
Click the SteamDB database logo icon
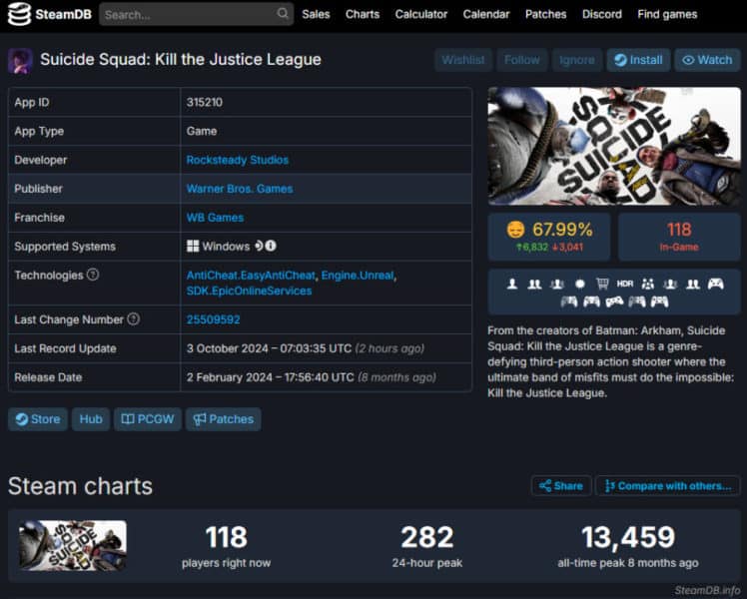pyautogui.click(x=19, y=14)
